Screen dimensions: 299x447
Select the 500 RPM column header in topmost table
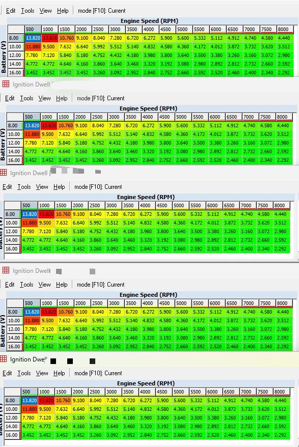33,30
